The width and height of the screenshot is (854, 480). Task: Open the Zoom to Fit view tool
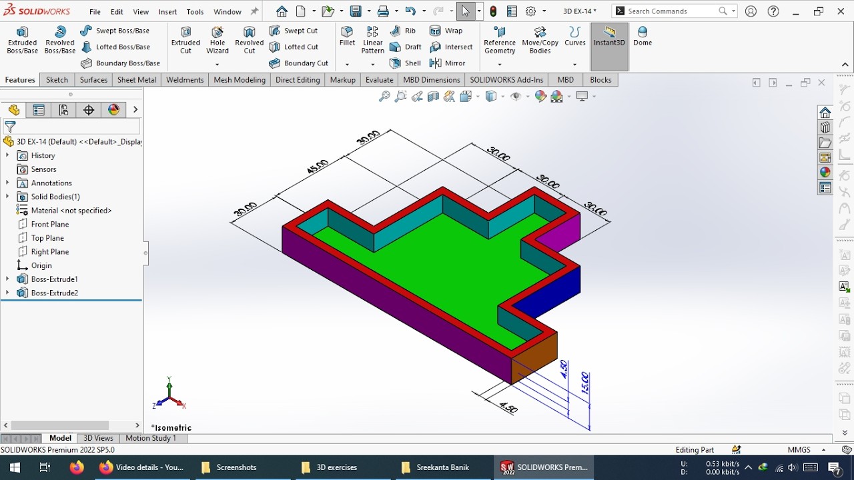(384, 97)
